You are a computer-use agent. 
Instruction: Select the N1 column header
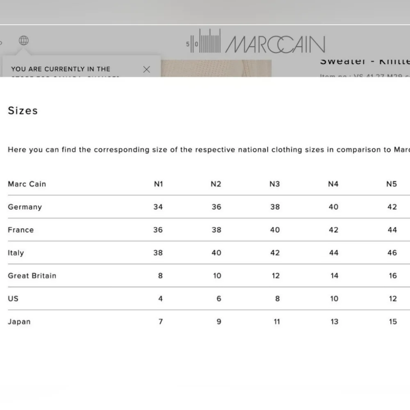point(158,184)
